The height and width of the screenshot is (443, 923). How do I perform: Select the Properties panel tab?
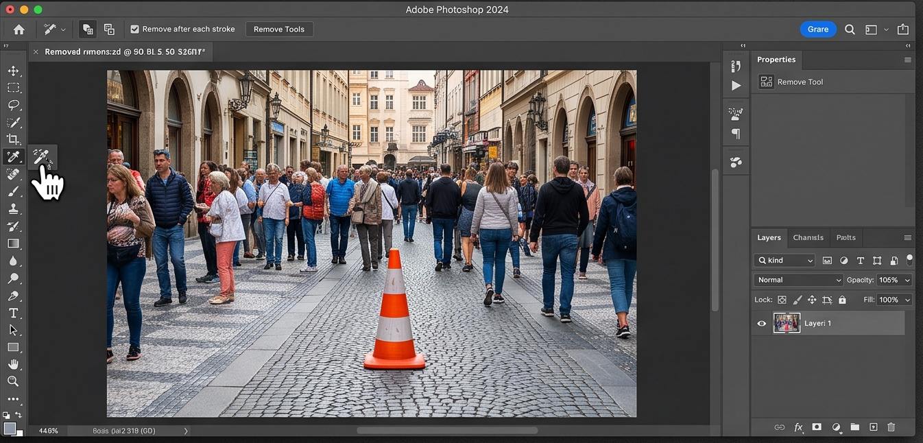[x=776, y=60]
